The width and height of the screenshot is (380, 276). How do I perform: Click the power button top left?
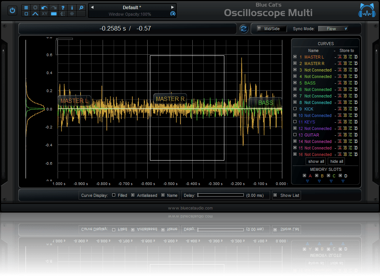click(12, 10)
